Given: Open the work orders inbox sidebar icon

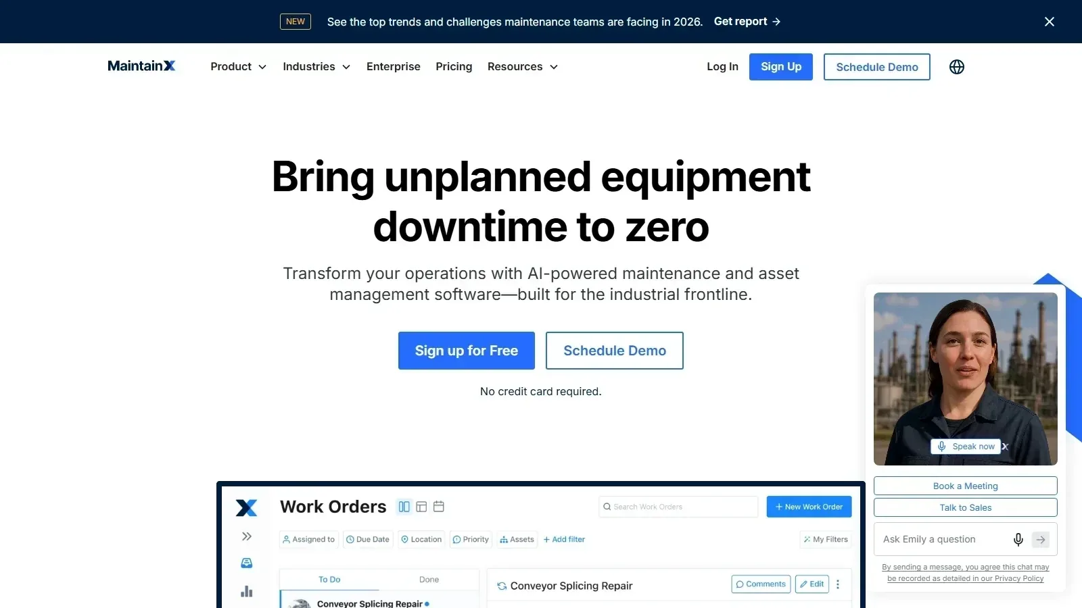Looking at the screenshot, I should point(247,563).
